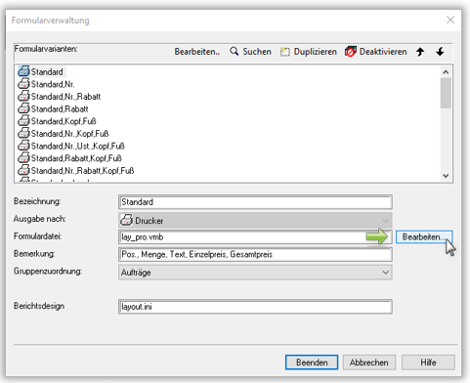The height and width of the screenshot is (383, 470).
Task: Click the Abbrechen button
Action: click(x=369, y=362)
